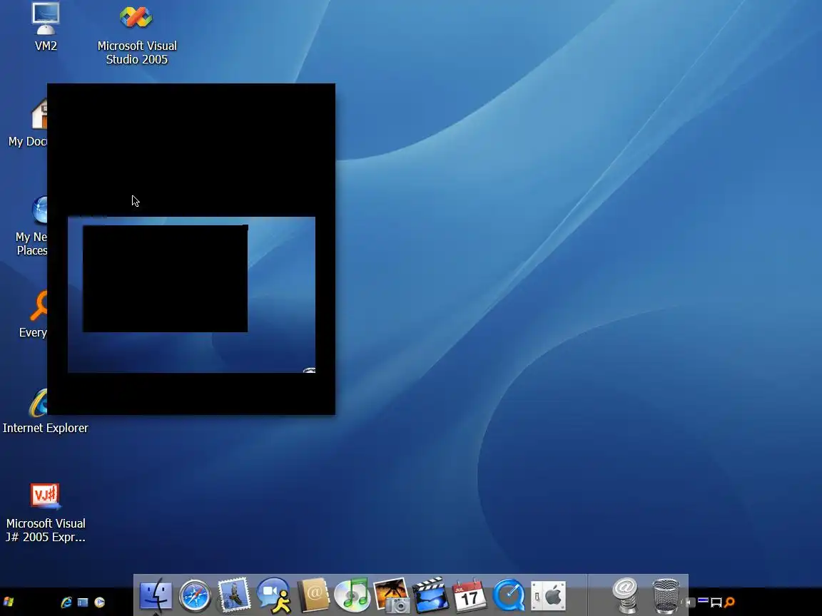This screenshot has height=616, width=822.
Task: Launch QuickTime Player from dock
Action: tap(509, 595)
